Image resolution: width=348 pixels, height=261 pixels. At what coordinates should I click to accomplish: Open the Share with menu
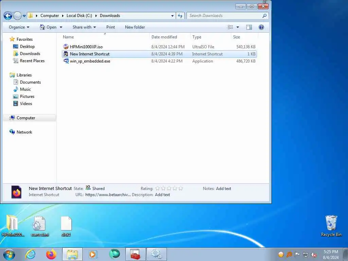coord(84,27)
